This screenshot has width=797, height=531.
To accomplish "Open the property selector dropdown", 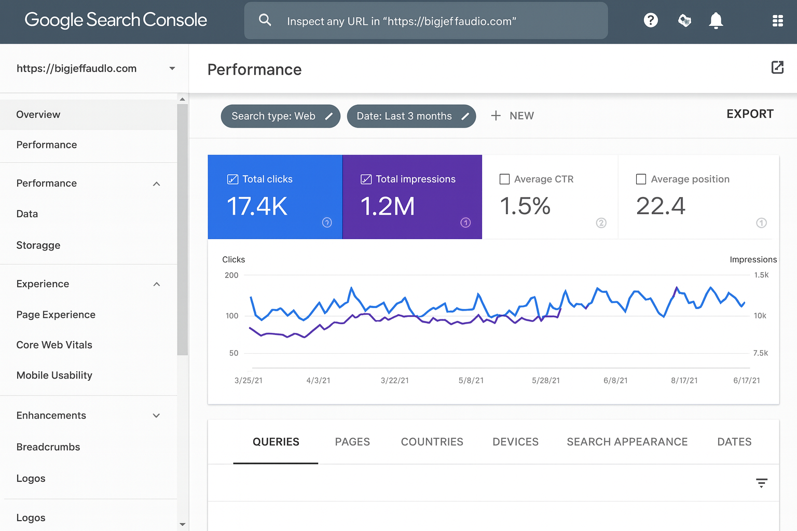I will pos(172,68).
